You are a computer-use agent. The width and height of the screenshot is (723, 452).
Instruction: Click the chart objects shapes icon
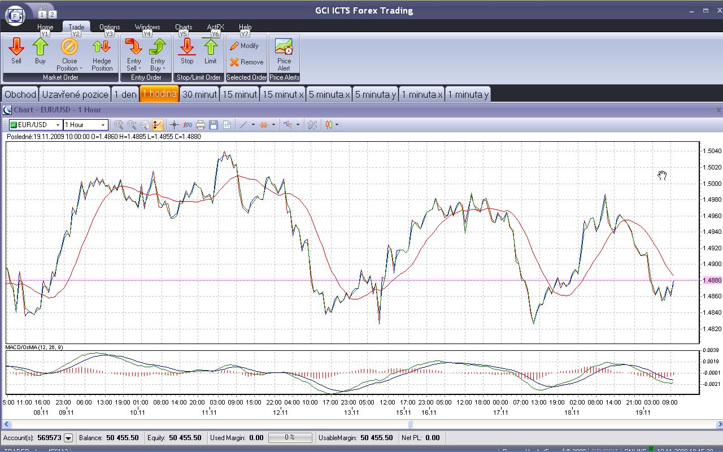[288, 125]
